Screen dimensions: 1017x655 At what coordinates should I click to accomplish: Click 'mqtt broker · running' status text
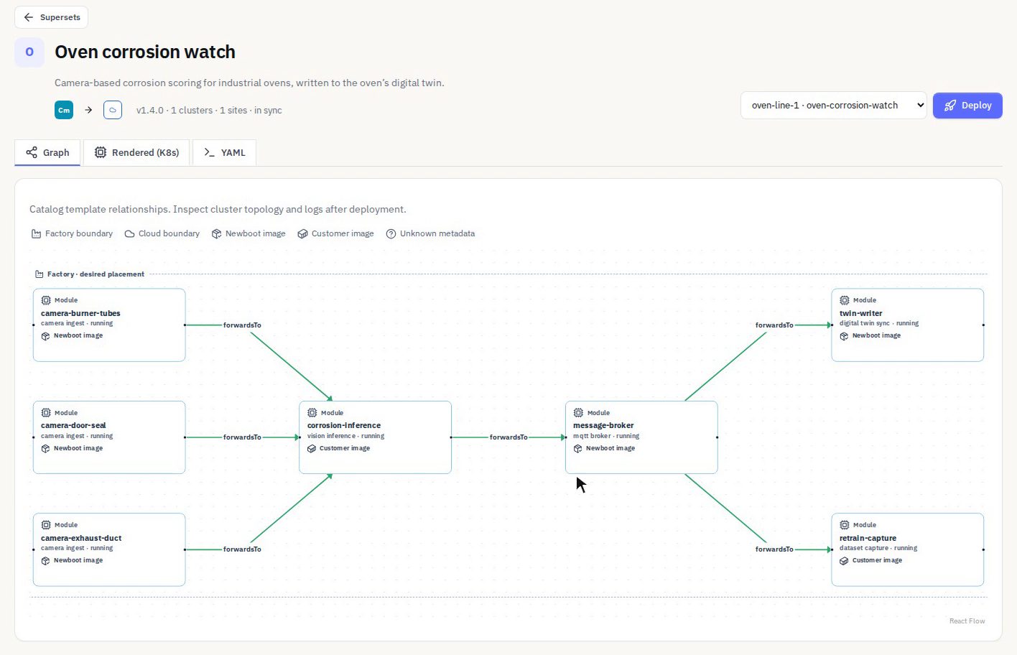pos(606,436)
